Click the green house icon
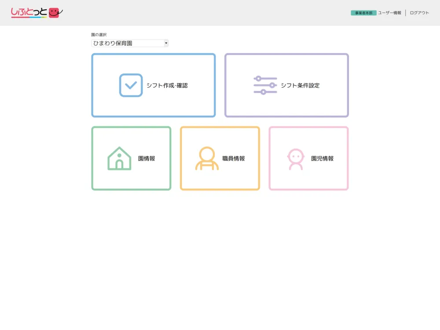The width and height of the screenshot is (440, 330). (x=119, y=158)
